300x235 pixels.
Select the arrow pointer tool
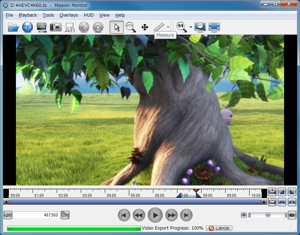pos(117,27)
